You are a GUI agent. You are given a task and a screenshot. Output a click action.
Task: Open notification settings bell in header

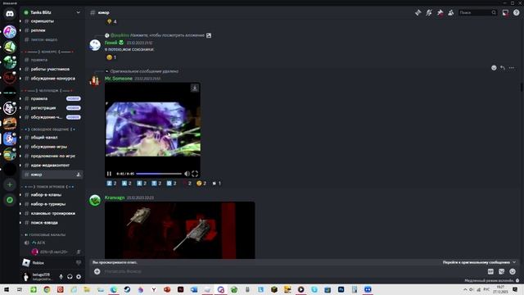pos(429,13)
